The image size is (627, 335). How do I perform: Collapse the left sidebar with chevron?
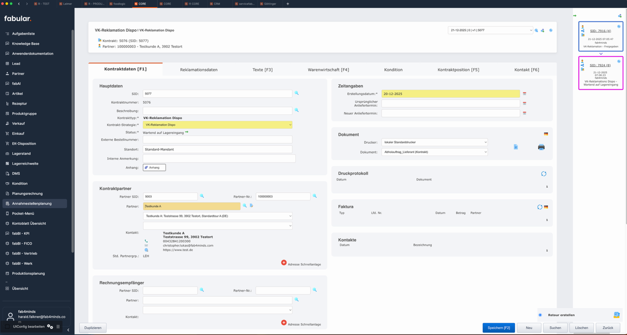point(68,330)
